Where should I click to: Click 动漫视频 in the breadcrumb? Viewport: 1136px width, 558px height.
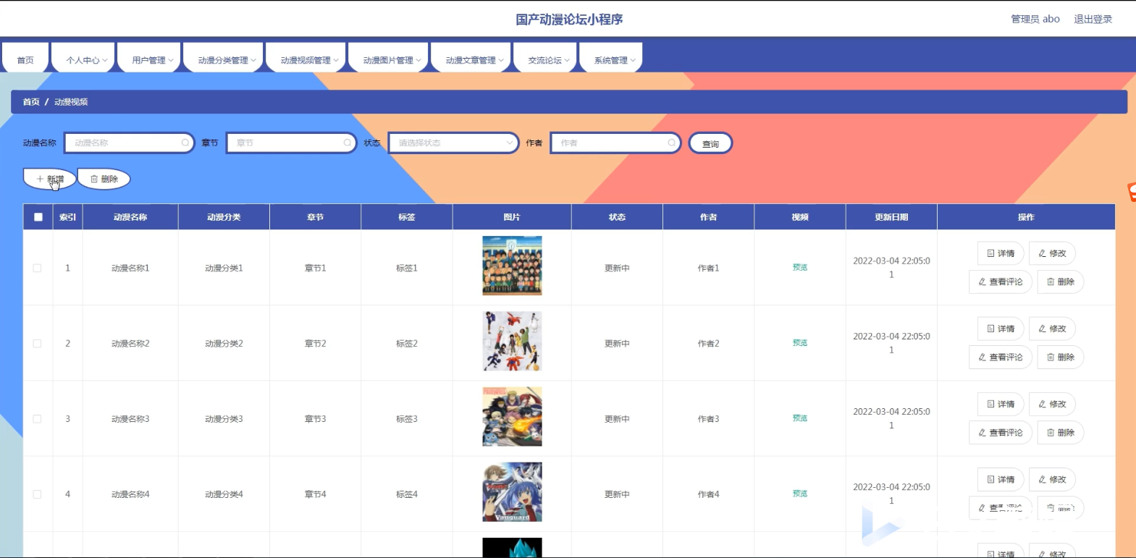[x=71, y=102]
